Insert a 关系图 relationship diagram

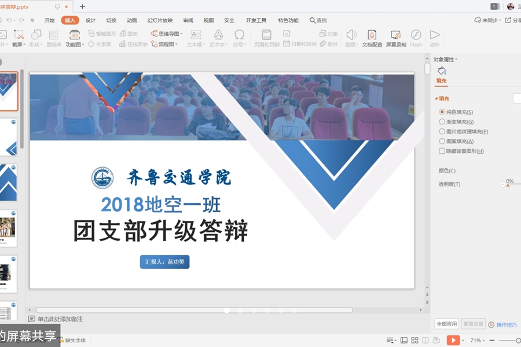click(100, 44)
